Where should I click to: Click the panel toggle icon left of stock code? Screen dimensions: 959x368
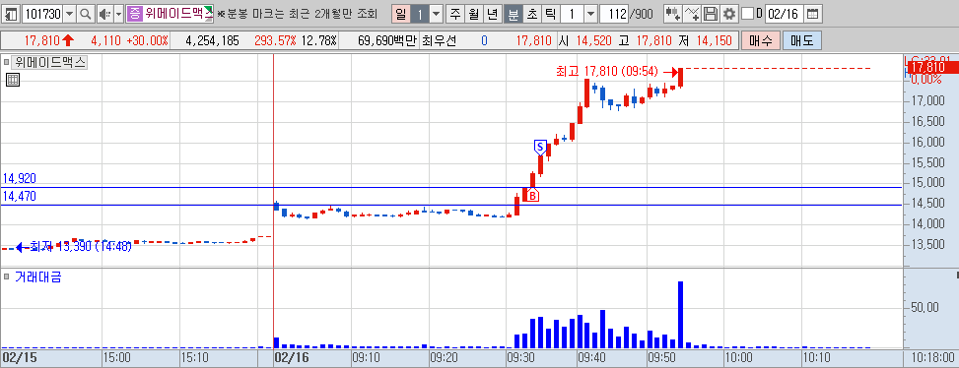pyautogui.click(x=11, y=14)
